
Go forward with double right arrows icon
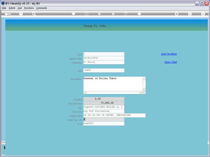(x=113, y=14)
